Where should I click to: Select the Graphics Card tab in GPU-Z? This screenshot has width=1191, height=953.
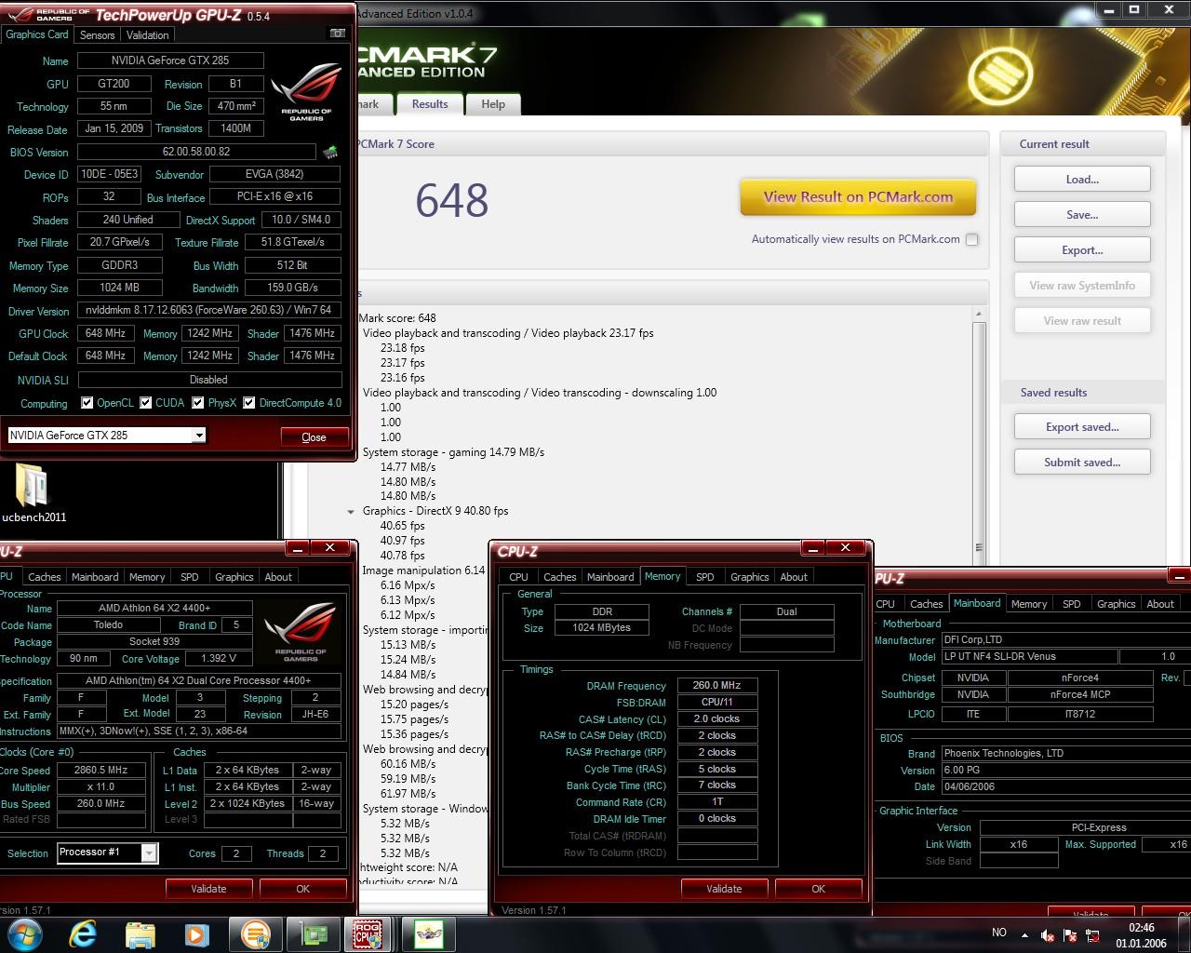(37, 34)
